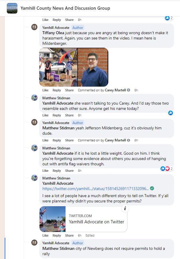This screenshot has width=180, height=259.
Task: Like the Mildenberger photo comment
Action: (45, 90)
